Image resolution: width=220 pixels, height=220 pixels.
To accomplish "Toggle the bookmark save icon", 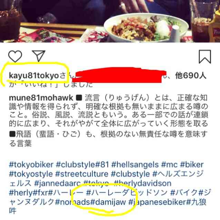I will (205, 57).
